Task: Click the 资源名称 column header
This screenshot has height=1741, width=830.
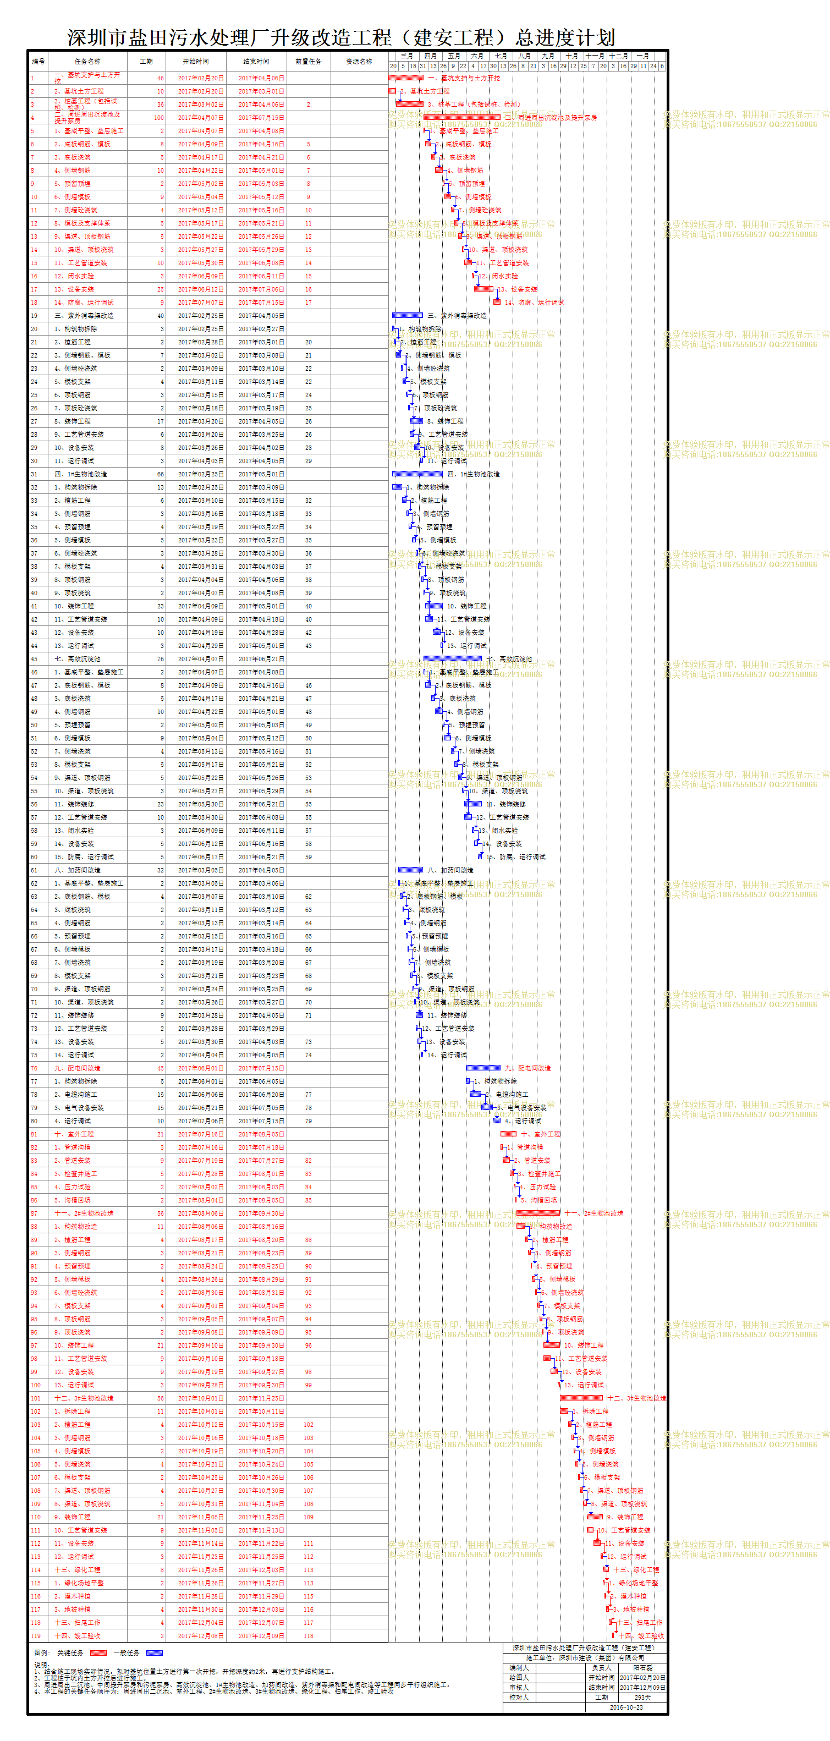Action: pos(359,62)
